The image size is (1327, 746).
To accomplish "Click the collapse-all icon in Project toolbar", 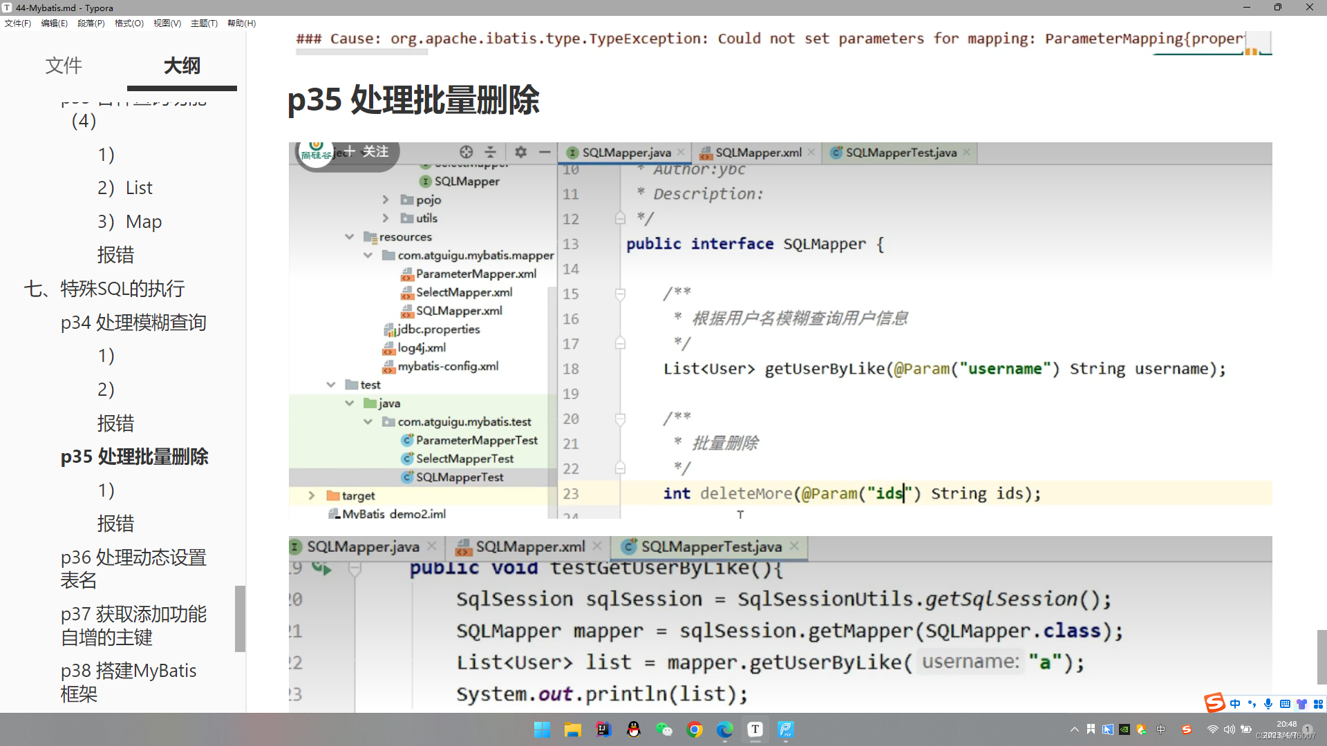I will (490, 152).
